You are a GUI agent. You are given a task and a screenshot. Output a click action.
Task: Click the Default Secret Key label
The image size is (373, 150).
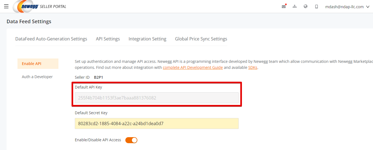(x=91, y=113)
